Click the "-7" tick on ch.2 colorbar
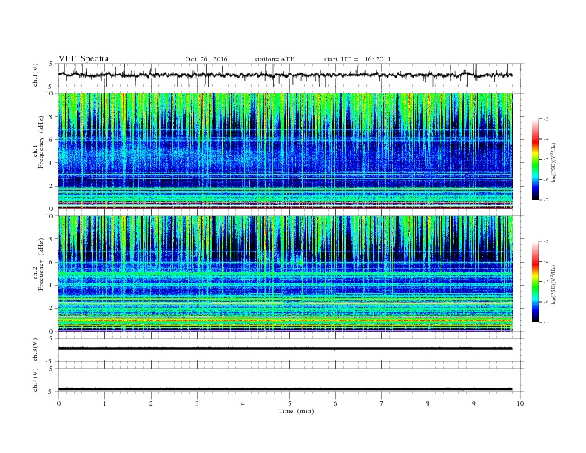Screen dimensions: 586x453 click(x=545, y=322)
